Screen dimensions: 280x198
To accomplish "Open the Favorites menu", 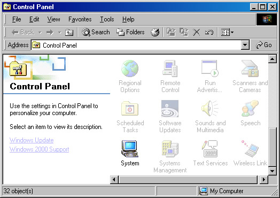I will pos(80,19).
